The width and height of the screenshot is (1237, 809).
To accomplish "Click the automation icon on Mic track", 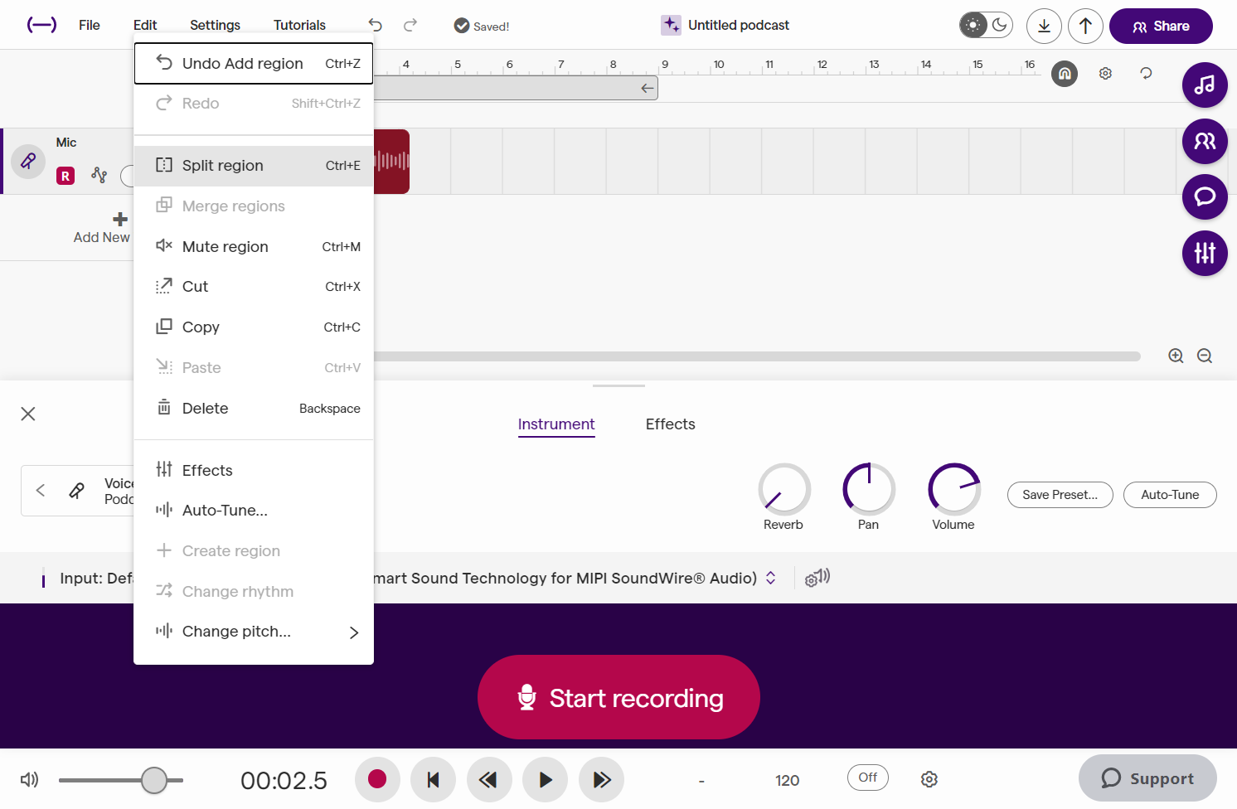I will click(x=99, y=175).
